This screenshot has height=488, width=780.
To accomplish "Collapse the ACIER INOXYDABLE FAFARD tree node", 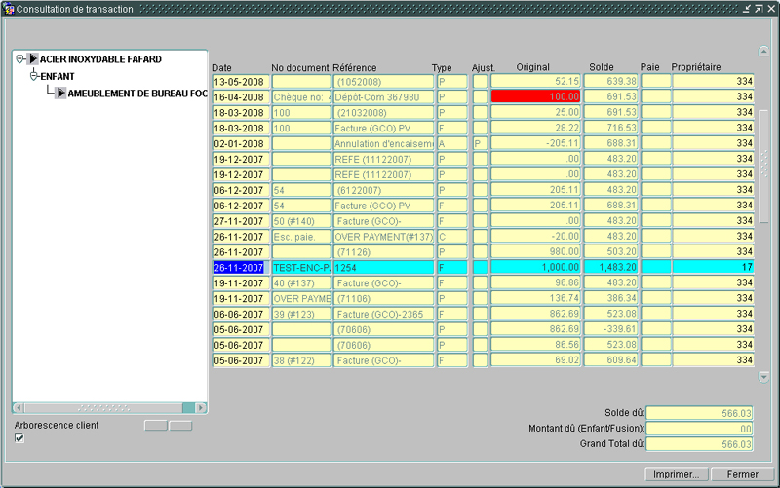I will (20, 59).
